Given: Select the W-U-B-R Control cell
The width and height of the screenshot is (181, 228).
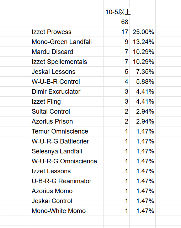Looking at the screenshot, I should [67, 82].
